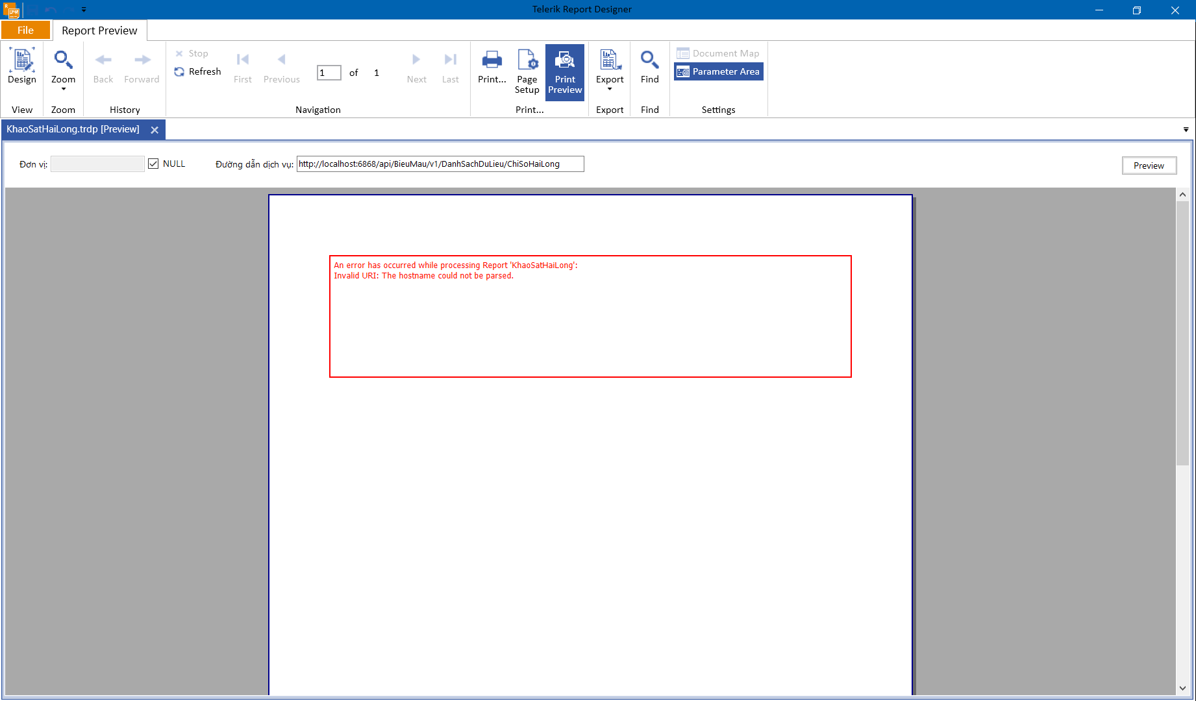Stop report rendering
Image resolution: width=1196 pixels, height=701 pixels.
coord(192,53)
